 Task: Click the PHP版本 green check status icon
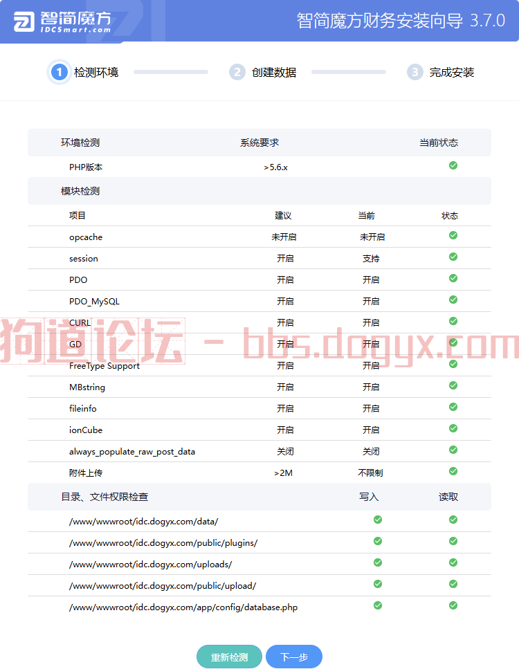pos(453,165)
